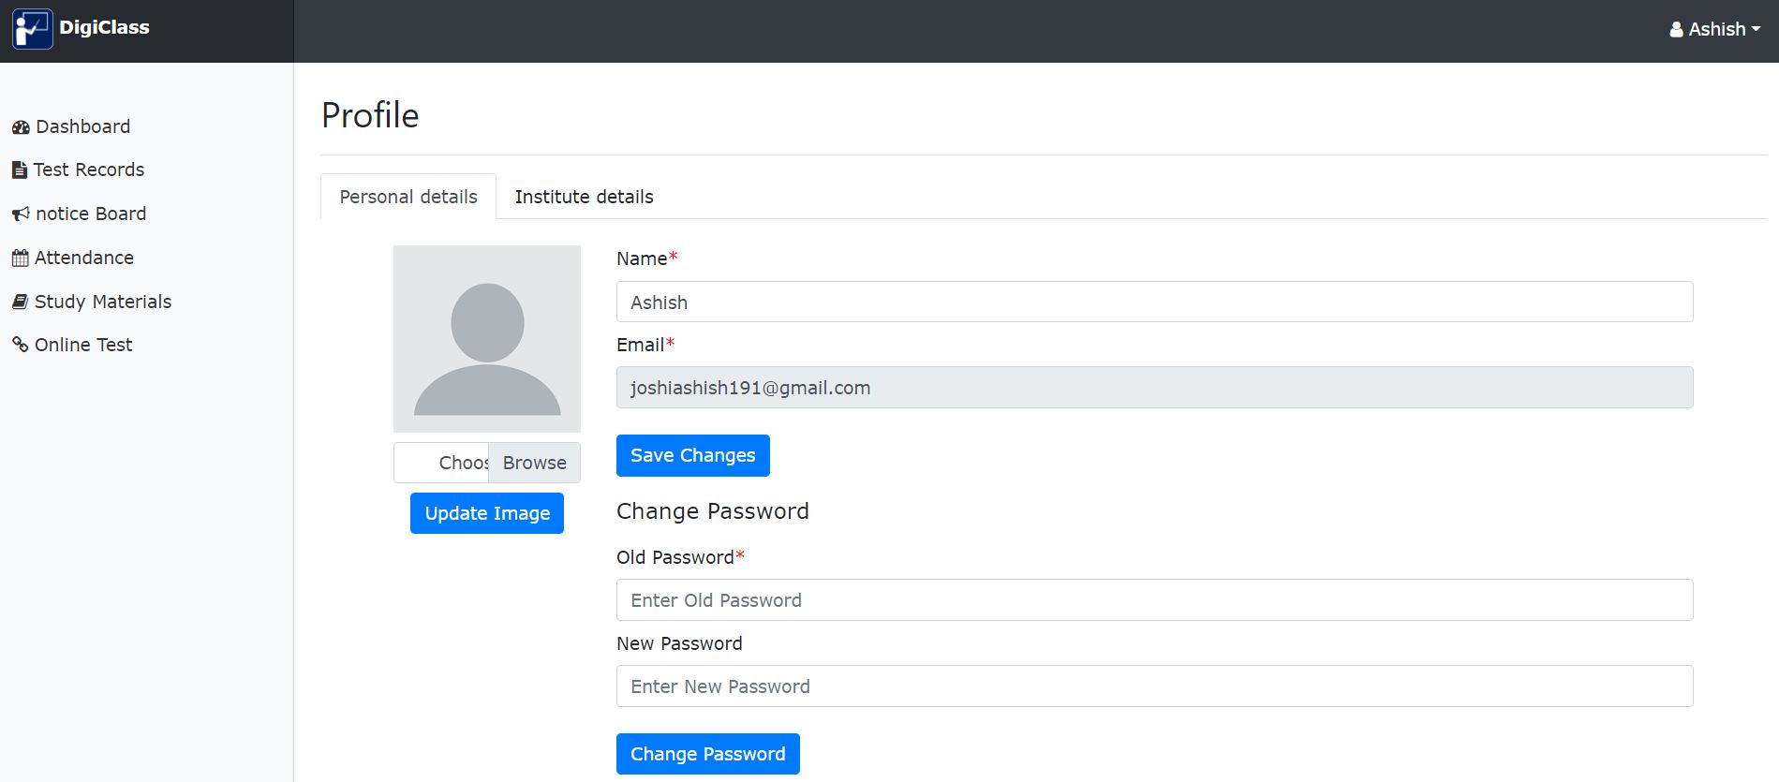This screenshot has width=1779, height=782.
Task: Click the Online Test link icon
Action: coord(20,345)
